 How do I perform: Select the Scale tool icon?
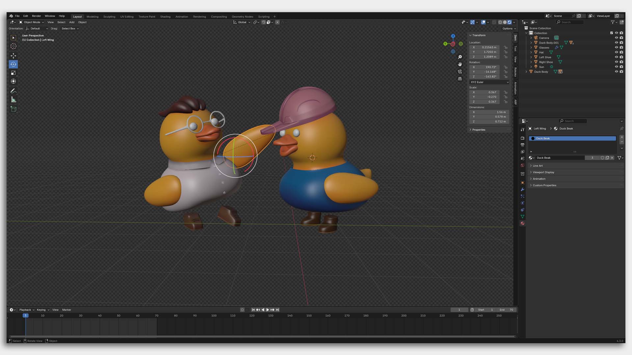13,73
